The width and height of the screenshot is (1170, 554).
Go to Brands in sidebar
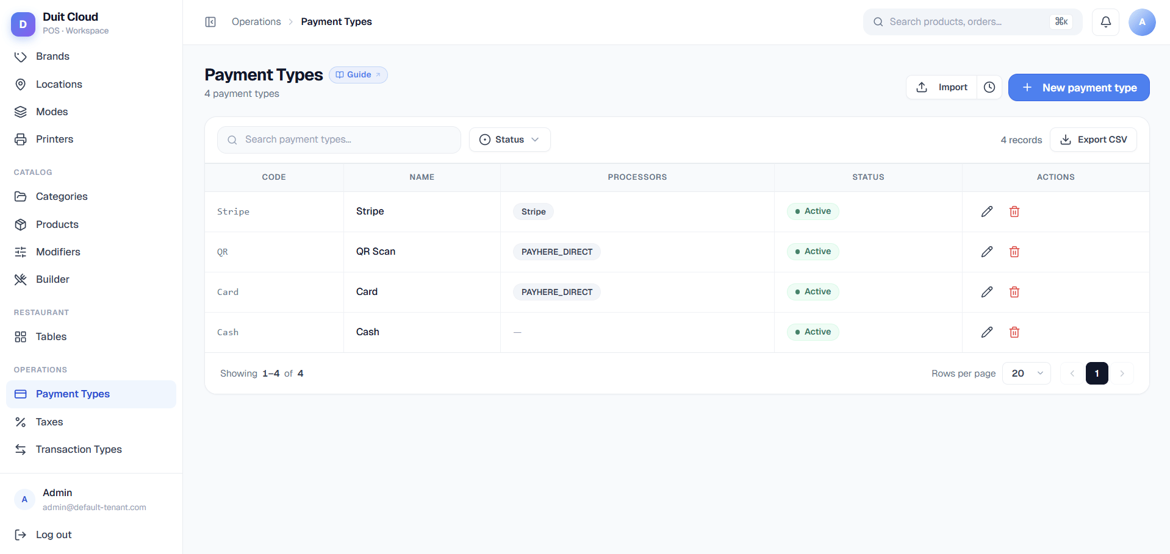click(91, 57)
